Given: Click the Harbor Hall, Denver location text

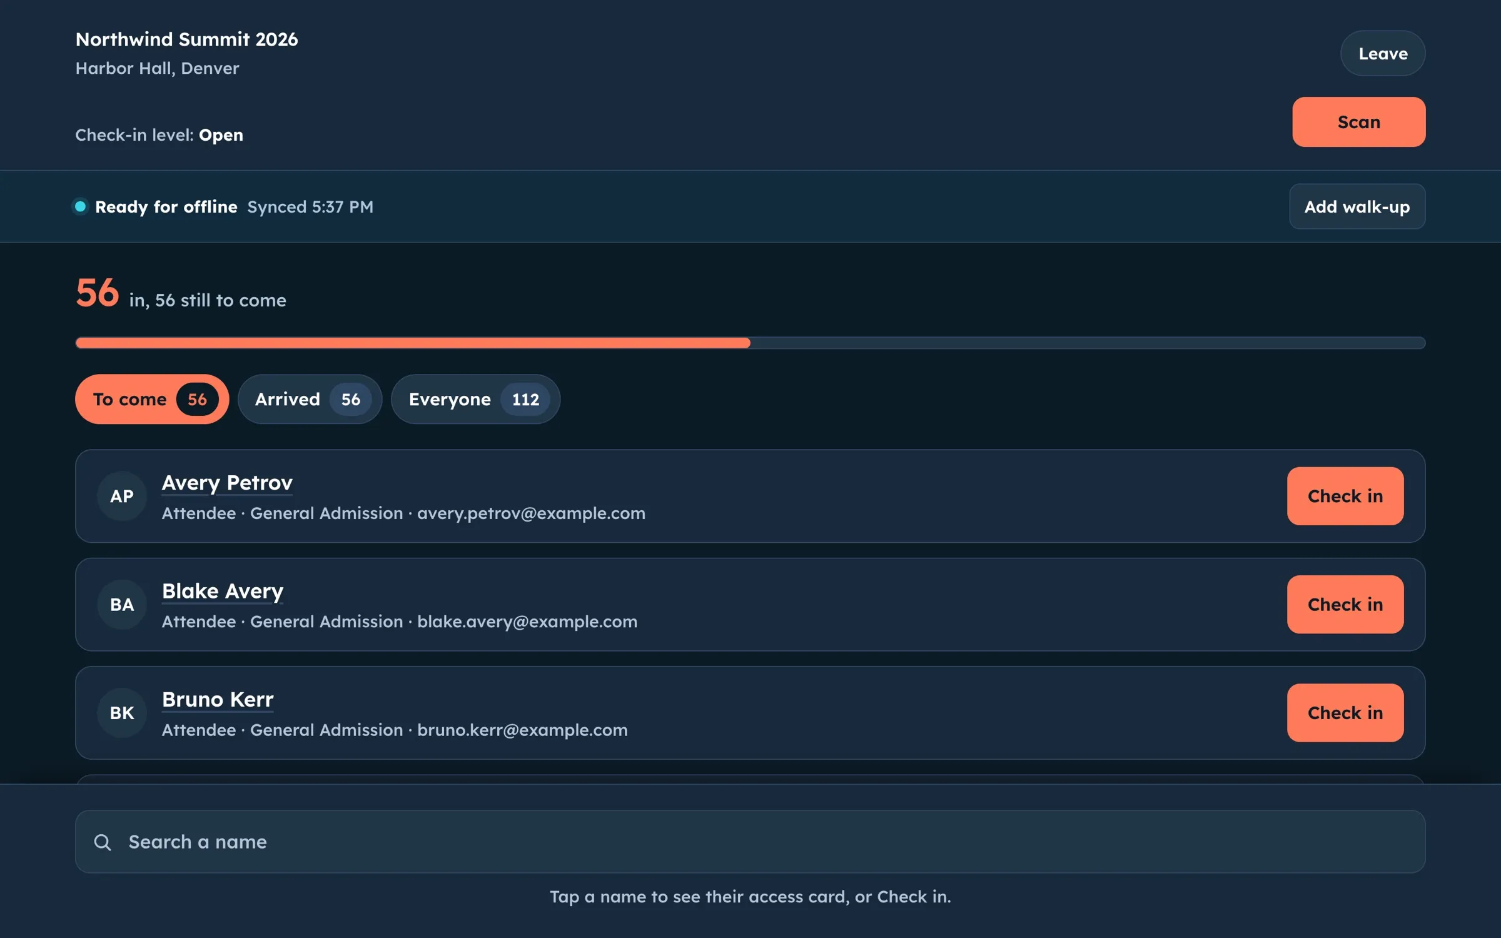Looking at the screenshot, I should tap(158, 68).
